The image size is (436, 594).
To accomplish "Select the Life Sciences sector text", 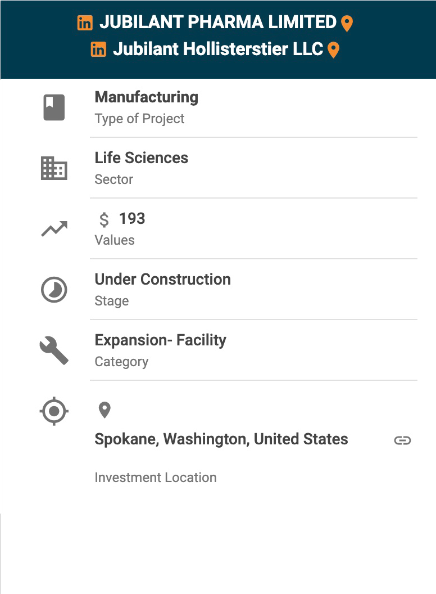I will pyautogui.click(x=141, y=157).
